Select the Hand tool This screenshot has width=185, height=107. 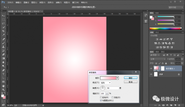click(3, 86)
